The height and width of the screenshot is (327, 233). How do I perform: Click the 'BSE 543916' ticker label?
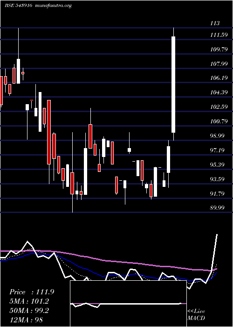pyautogui.click(x=18, y=6)
